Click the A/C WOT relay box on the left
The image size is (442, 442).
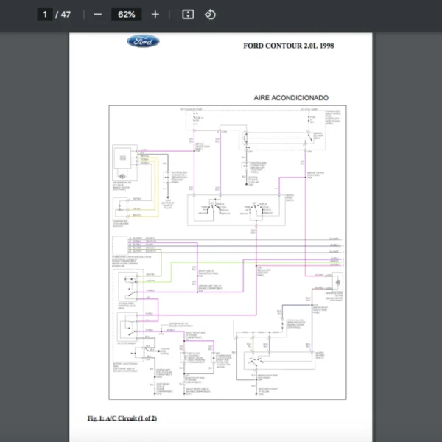(x=129, y=286)
